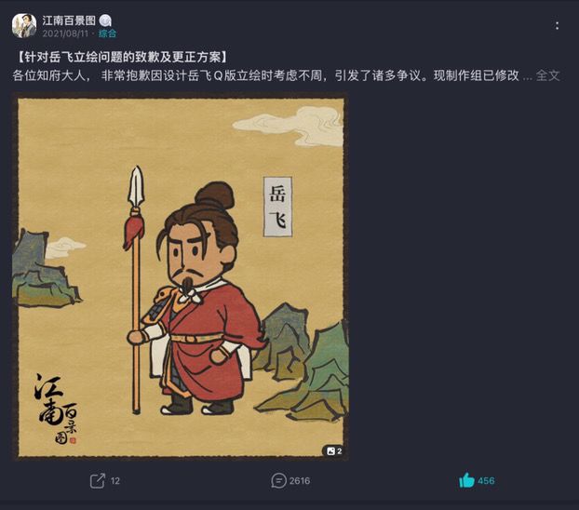579x510 pixels.
Task: Click the image count badge showing 2
Action: [x=334, y=451]
